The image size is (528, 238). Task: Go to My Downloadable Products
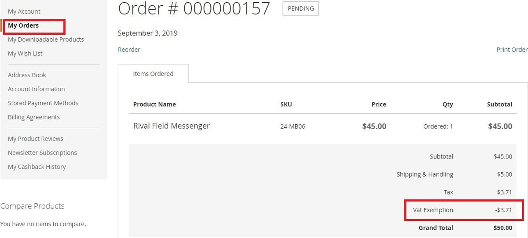coord(46,40)
